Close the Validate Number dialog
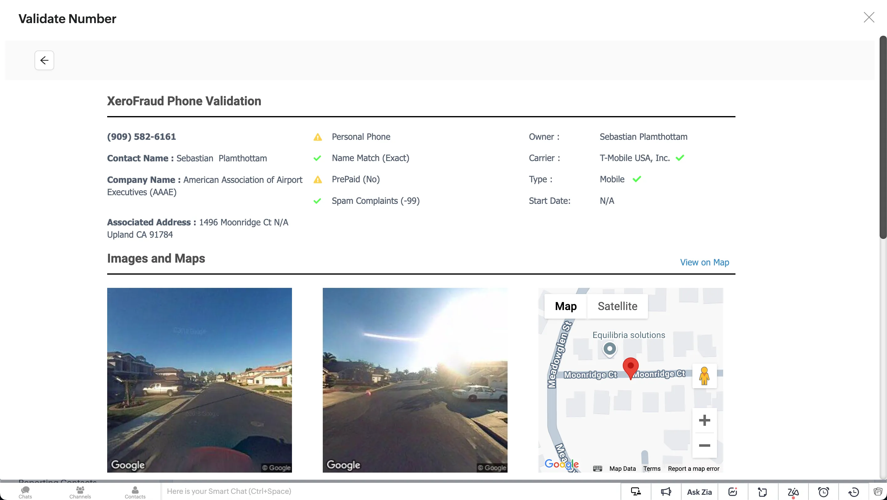The height and width of the screenshot is (500, 887). click(869, 17)
